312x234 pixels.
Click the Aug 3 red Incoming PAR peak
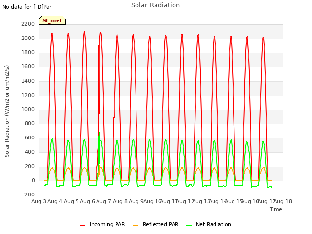52,34
